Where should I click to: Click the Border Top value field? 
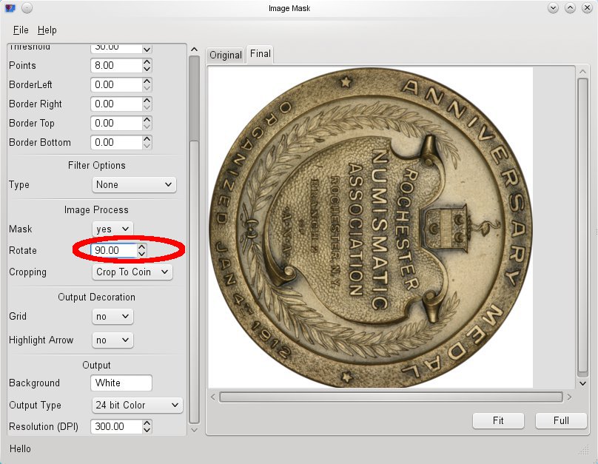[116, 123]
